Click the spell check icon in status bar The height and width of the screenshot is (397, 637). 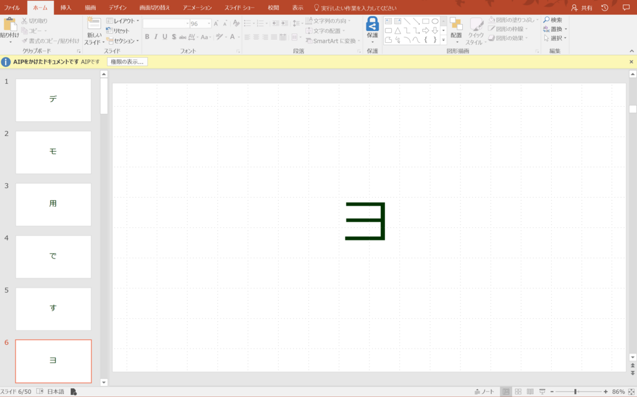[x=40, y=391]
